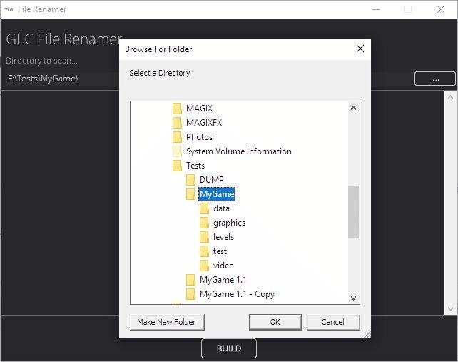The width and height of the screenshot is (458, 362).
Task: Select the MAGIX folder name
Action: [199, 109]
